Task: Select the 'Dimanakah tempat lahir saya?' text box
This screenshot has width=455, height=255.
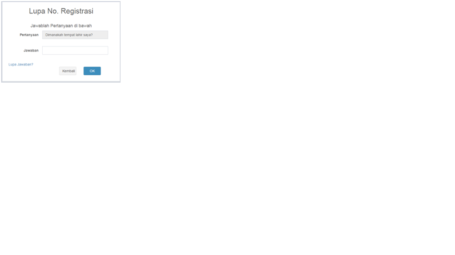Action: click(75, 35)
